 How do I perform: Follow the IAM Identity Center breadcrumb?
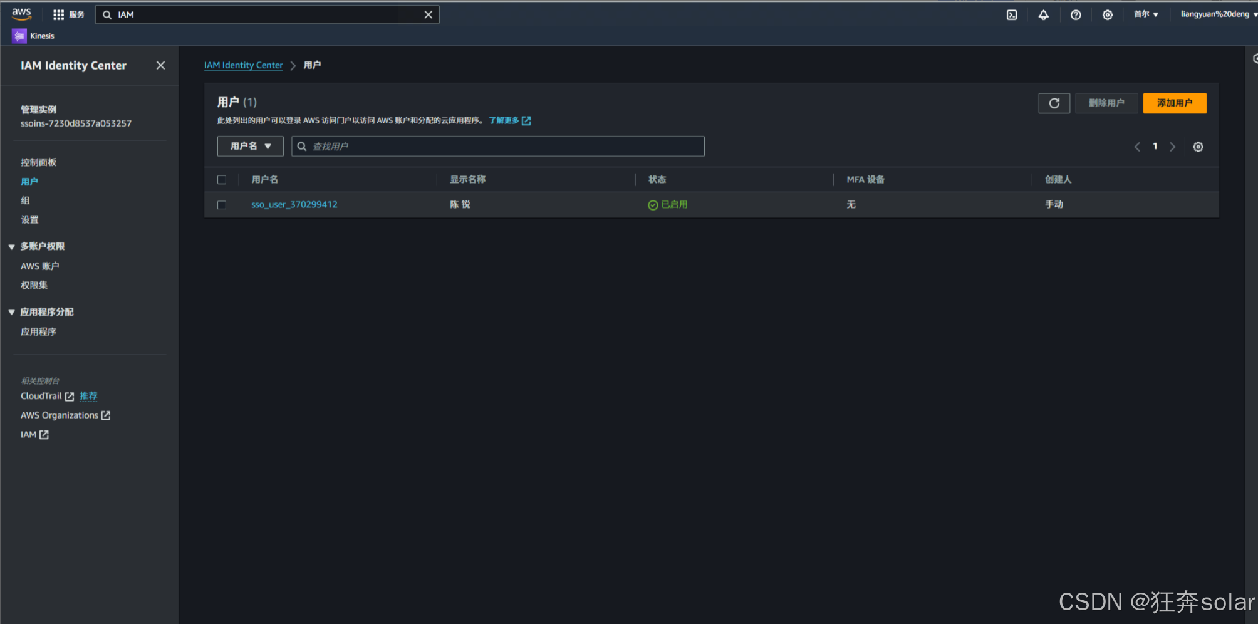point(244,65)
